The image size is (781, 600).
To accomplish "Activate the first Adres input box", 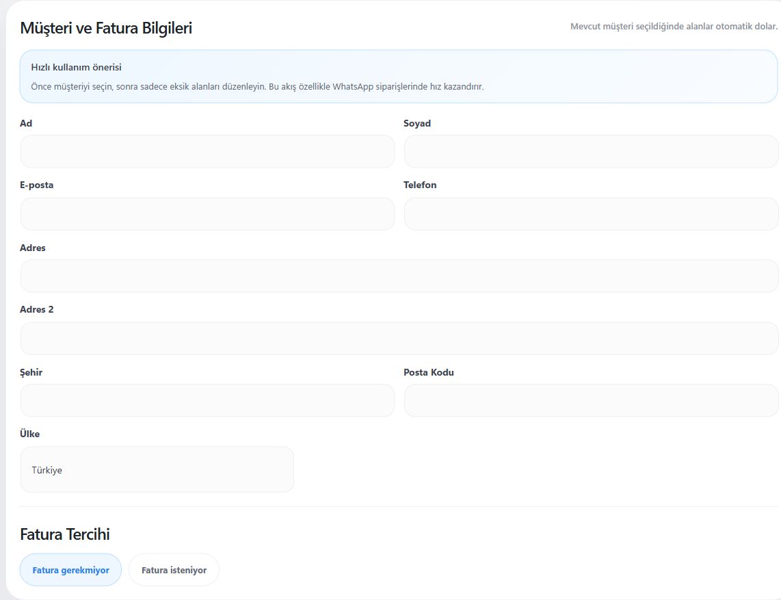I will pos(399,276).
